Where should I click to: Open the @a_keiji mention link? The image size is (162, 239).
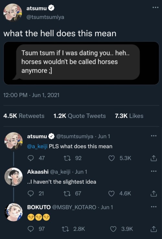[x=37, y=146]
